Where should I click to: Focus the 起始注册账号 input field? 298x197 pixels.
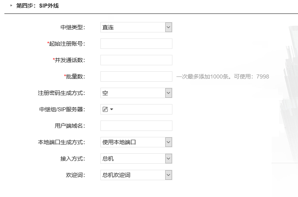pyautogui.click(x=136, y=44)
